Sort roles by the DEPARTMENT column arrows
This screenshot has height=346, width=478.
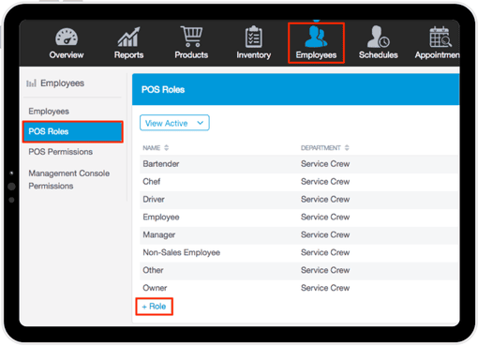[x=347, y=148]
